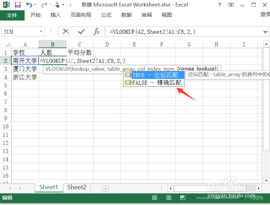270x205 pixels.
Task: Select column E header
Action: coord(134,44)
